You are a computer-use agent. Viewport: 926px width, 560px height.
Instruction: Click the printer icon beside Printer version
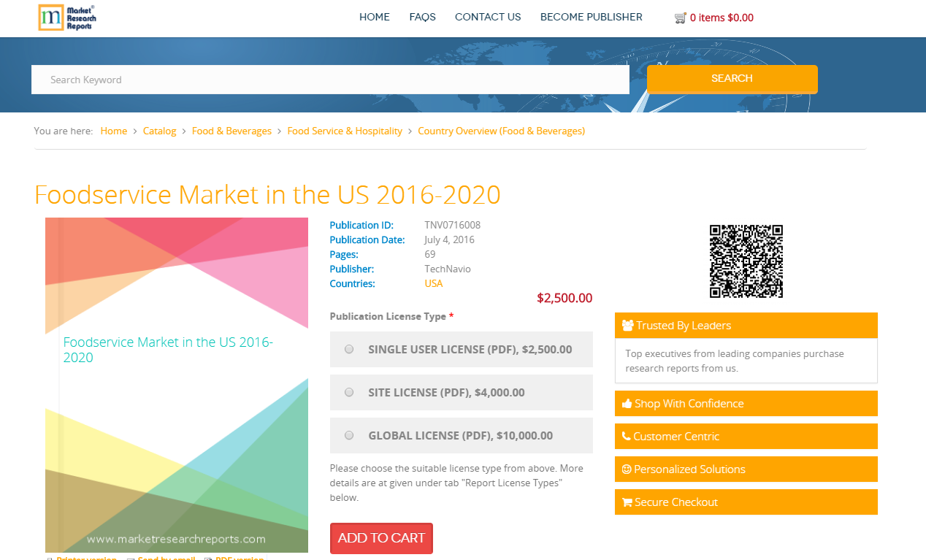coord(50,559)
